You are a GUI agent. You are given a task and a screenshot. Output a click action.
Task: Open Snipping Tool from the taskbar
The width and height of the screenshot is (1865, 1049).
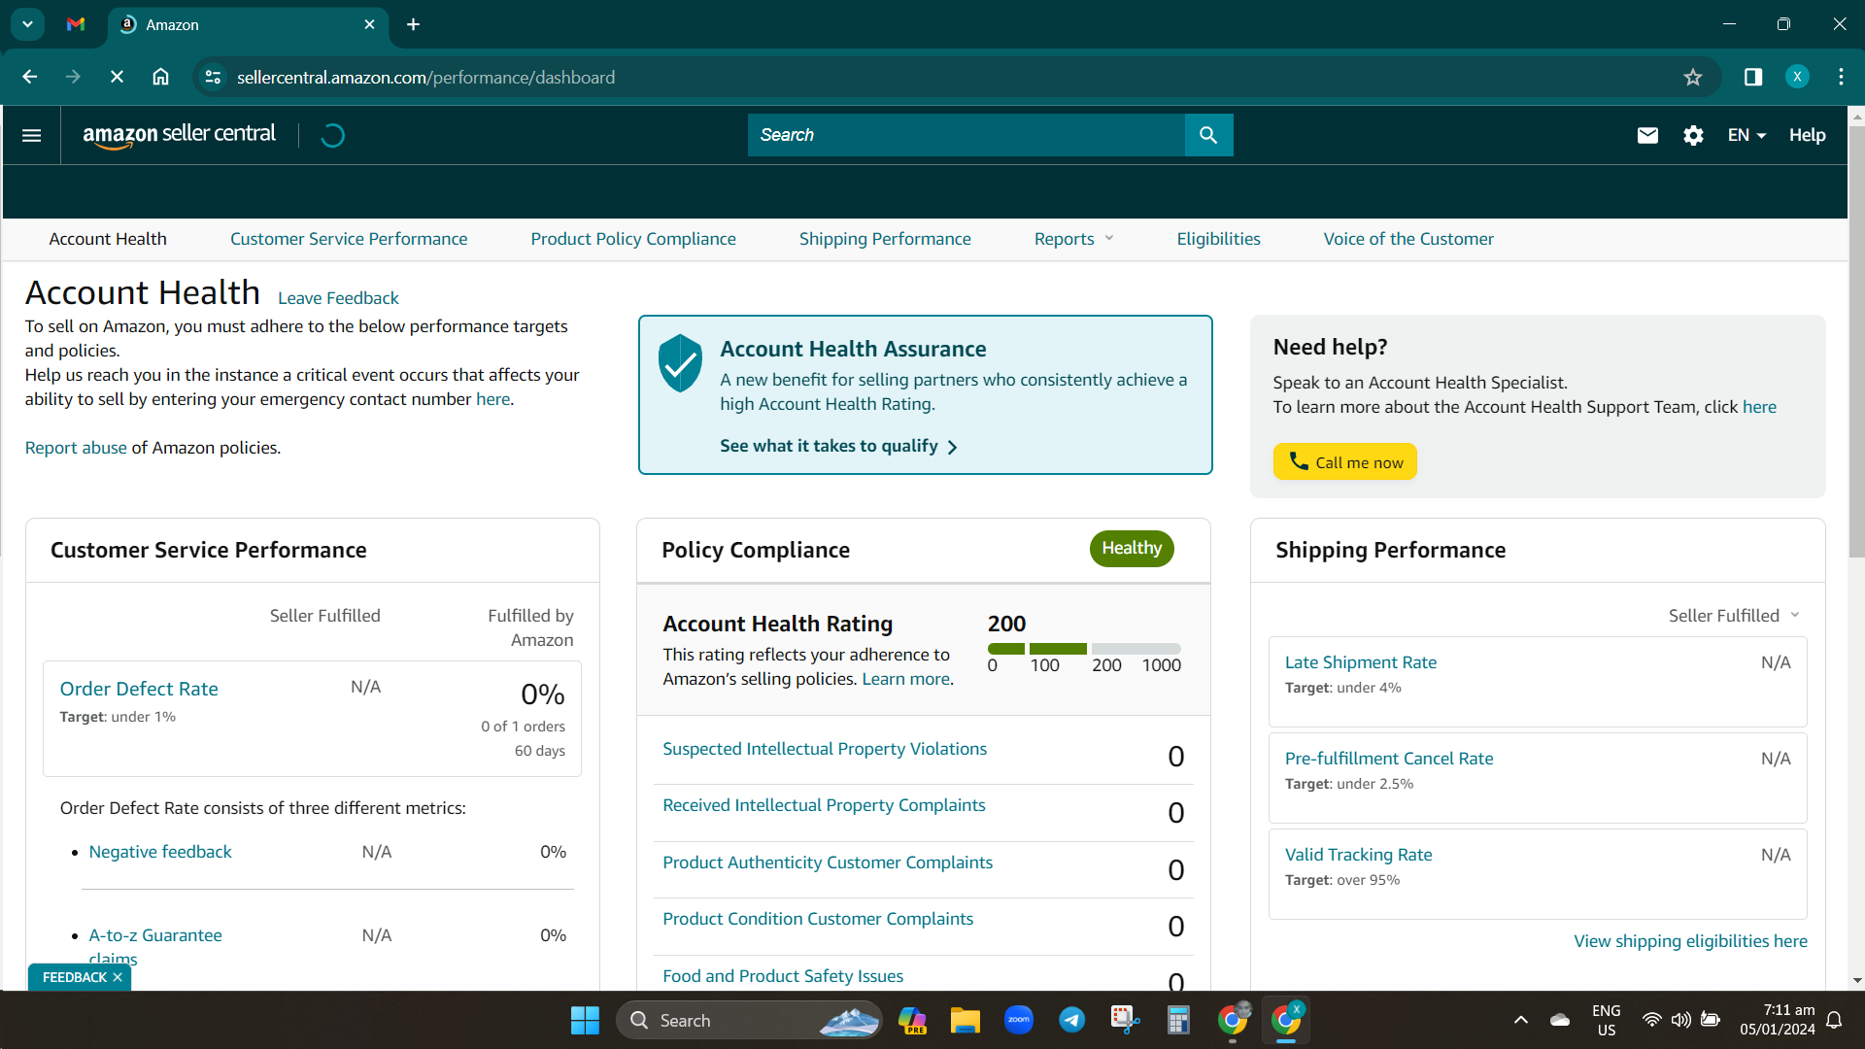pos(1125,1020)
